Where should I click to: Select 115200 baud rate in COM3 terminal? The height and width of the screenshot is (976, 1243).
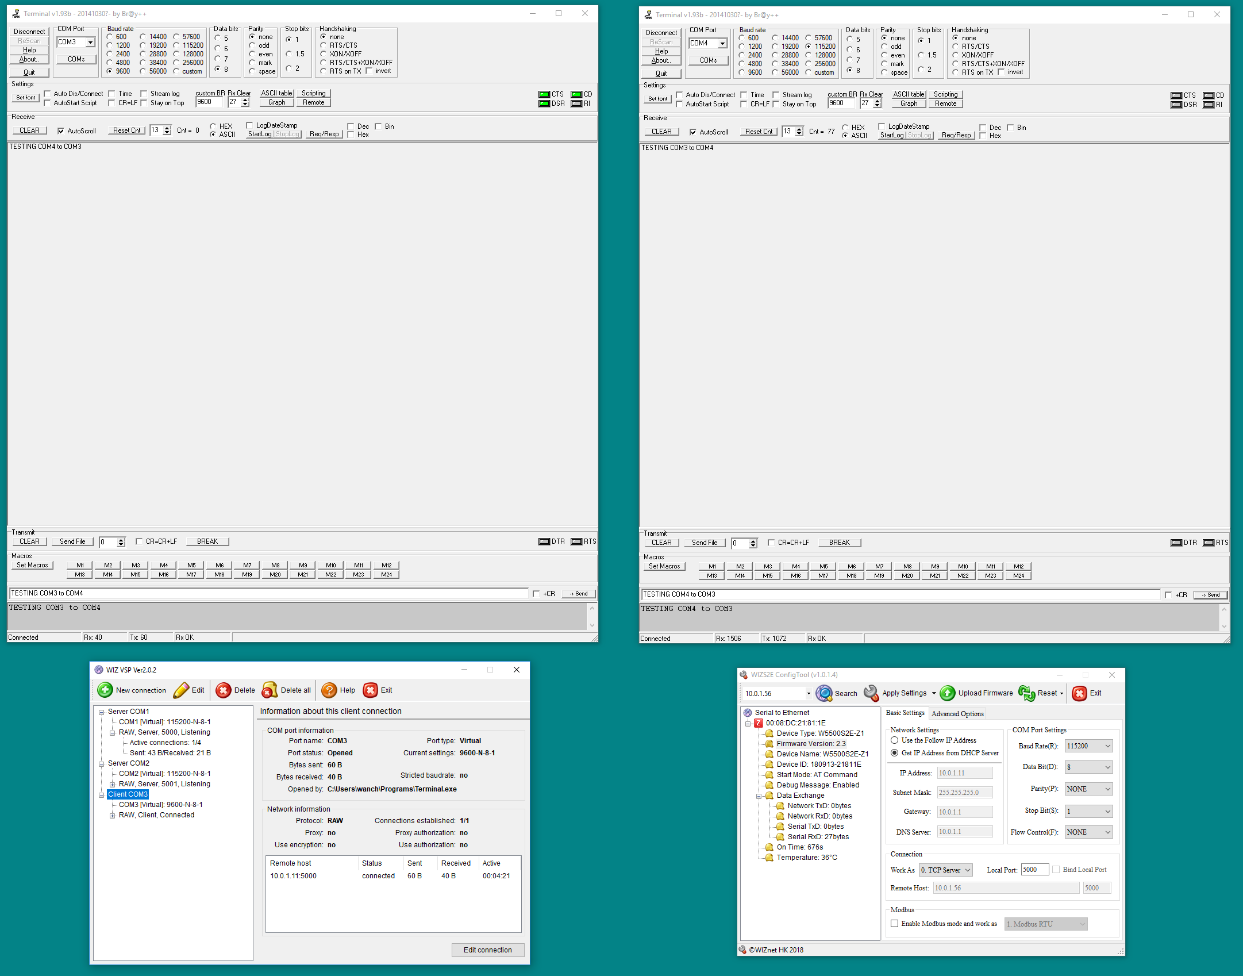(x=176, y=45)
